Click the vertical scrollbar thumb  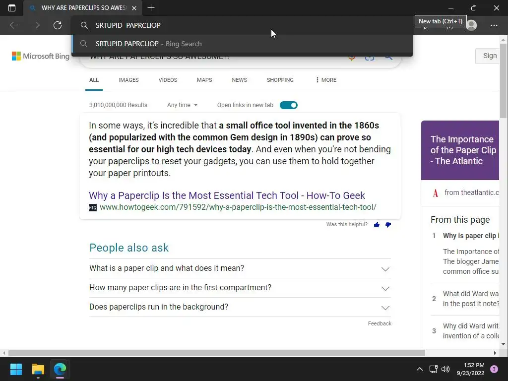click(503, 81)
